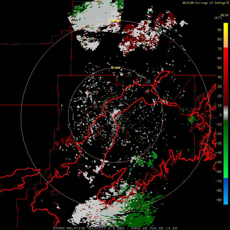The image size is (230, 230).
Task: Click the -10 value on velocity scale
Action: coord(218,124)
